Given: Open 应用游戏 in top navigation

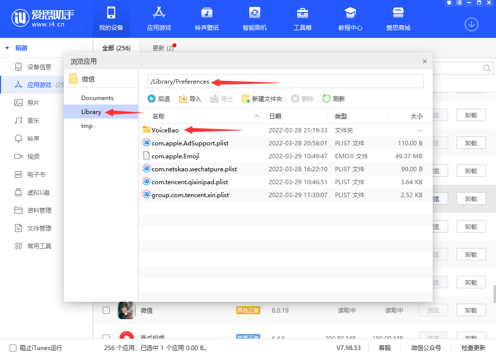Looking at the screenshot, I should tap(159, 19).
